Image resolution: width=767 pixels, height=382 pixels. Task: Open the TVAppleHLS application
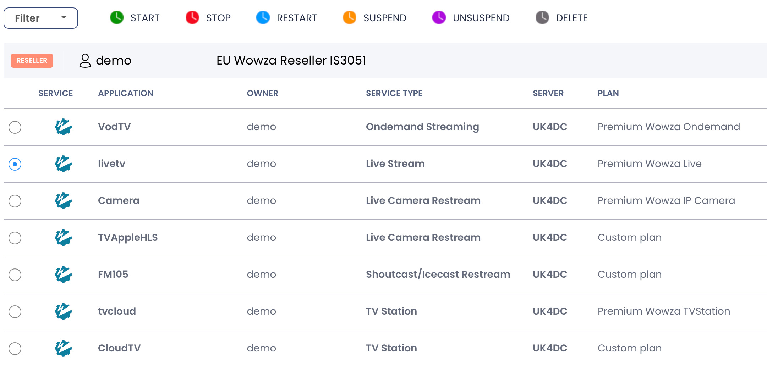[x=128, y=238]
